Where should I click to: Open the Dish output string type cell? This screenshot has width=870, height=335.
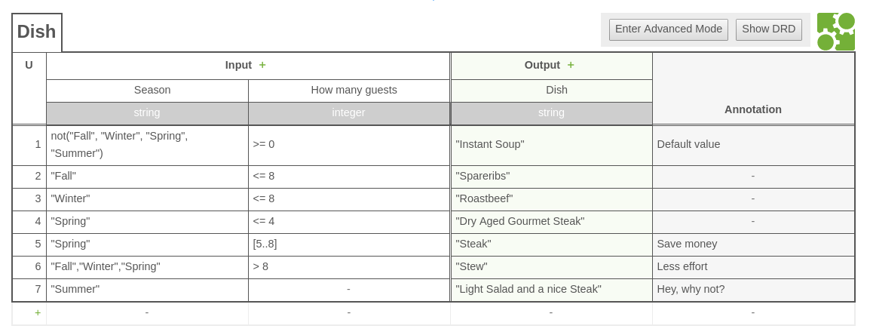(551, 113)
